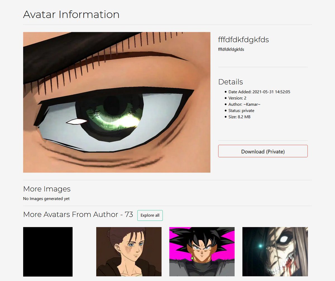The height and width of the screenshot is (281, 335).
Task: Click the Details section heading
Action: click(231, 82)
